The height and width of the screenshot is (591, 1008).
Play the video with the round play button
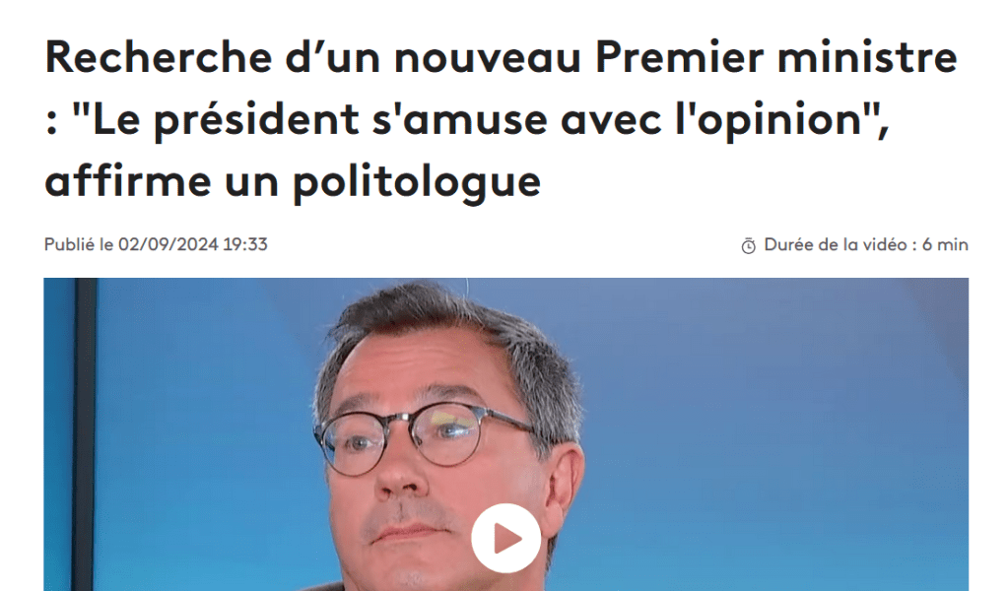[505, 539]
